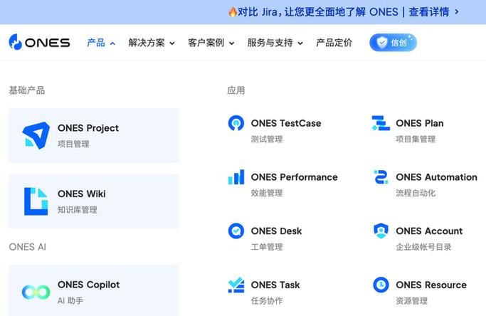Click the ONES Wiki document icon
486x316 pixels.
[36, 201]
